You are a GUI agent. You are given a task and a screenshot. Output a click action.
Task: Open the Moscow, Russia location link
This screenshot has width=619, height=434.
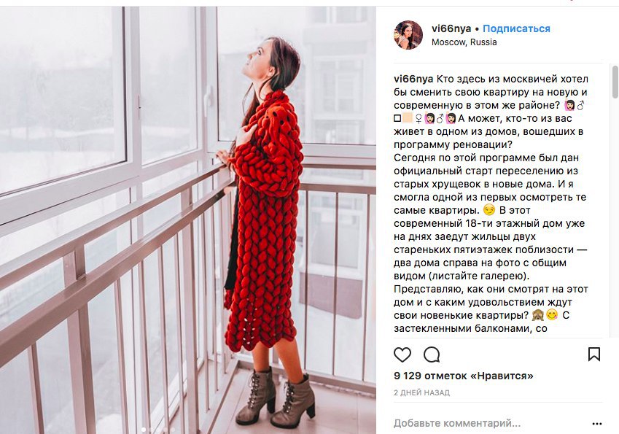tap(464, 42)
